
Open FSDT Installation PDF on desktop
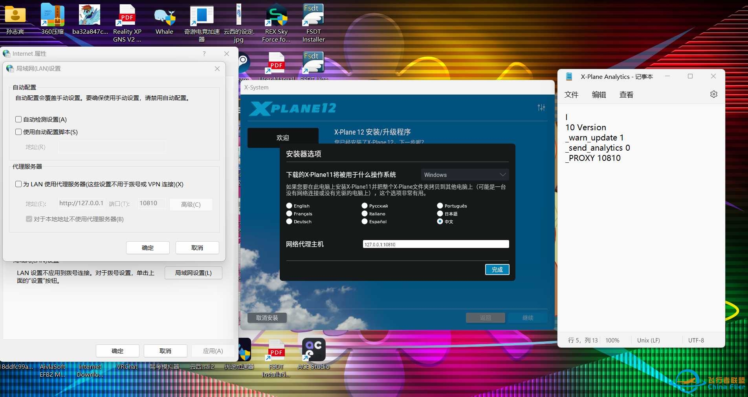point(276,358)
